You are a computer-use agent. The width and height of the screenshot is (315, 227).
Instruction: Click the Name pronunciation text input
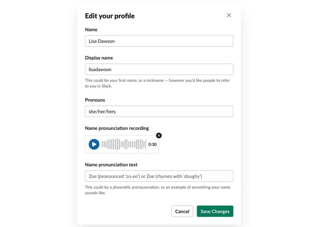coord(159,176)
